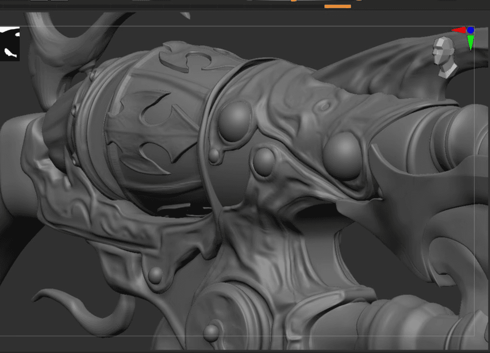
Task: Click the blue Z-axis dot
Action: pos(470,30)
